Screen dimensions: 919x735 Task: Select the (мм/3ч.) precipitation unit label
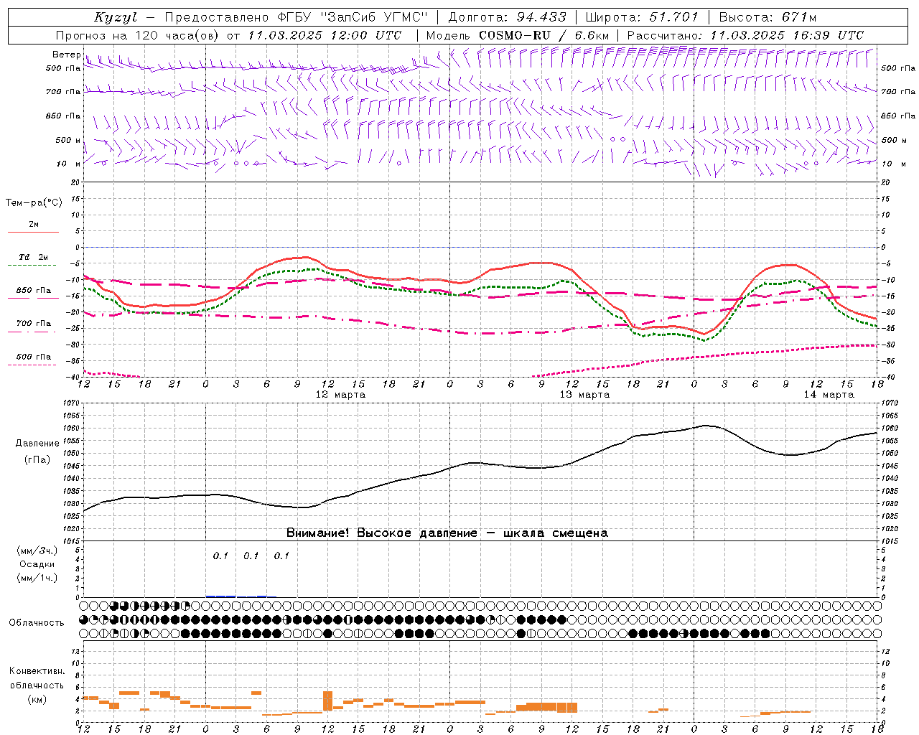coord(37,551)
